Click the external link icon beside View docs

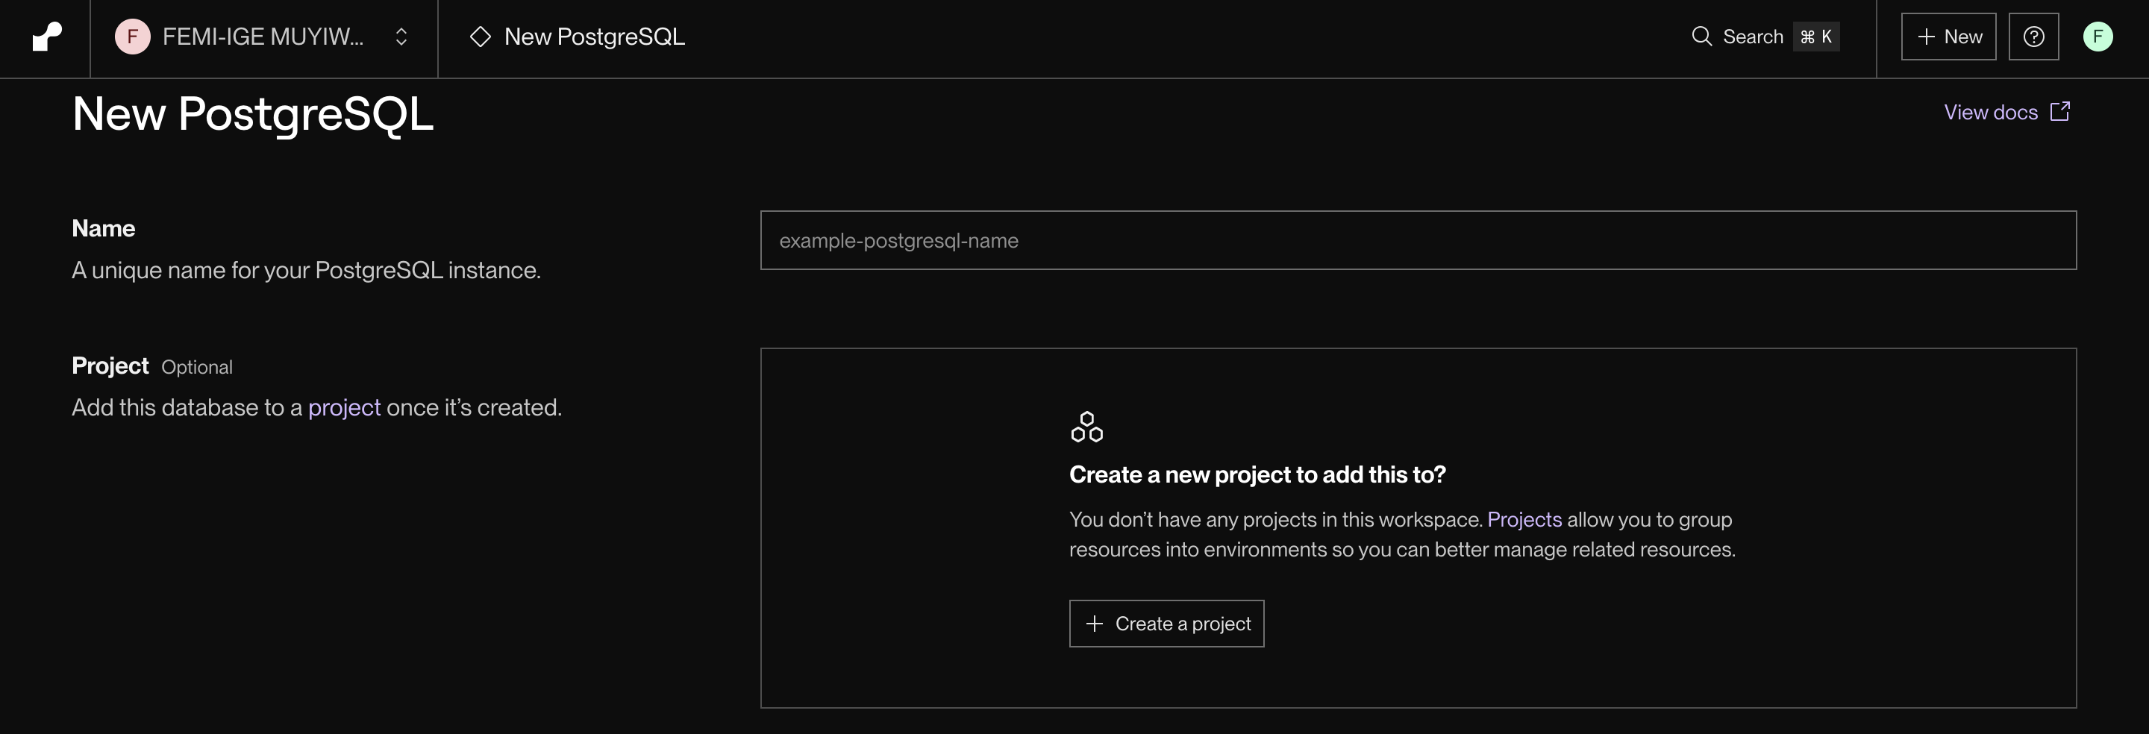pyautogui.click(x=2059, y=112)
